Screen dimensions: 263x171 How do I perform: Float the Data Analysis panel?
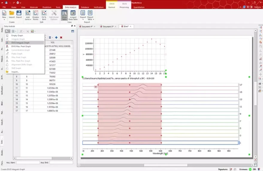[72, 26]
